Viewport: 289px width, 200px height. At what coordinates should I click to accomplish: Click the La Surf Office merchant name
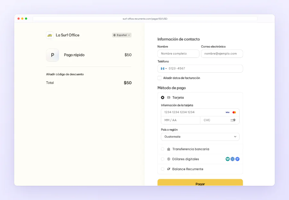click(68, 35)
